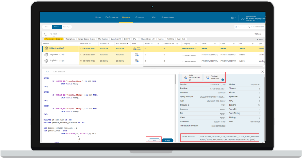This screenshot has height=158, width=302.
Task: Click the SQL pane vertical scrollbar
Action: point(175,79)
